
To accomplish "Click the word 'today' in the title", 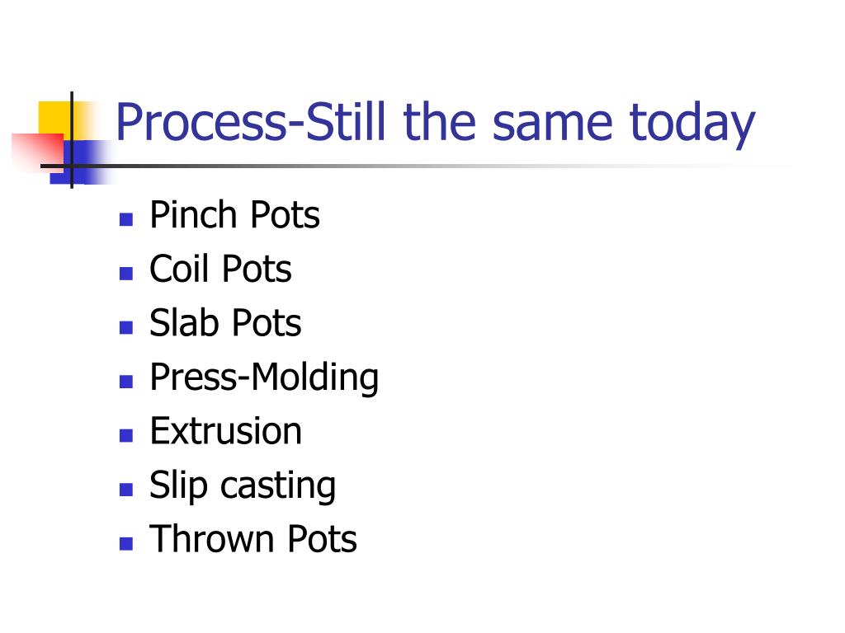I will click(x=692, y=124).
